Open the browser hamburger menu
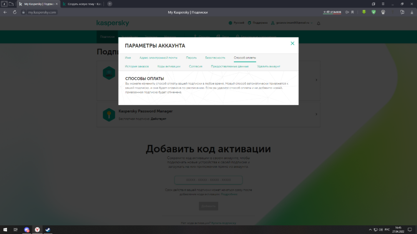This screenshot has width=417, height=234. [383, 4]
